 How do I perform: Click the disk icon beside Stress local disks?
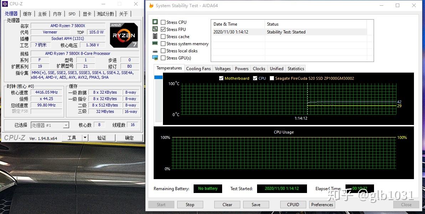155,51
